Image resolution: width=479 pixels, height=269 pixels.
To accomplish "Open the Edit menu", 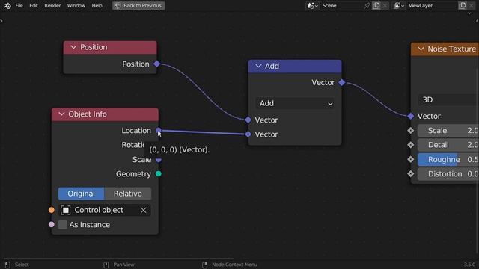I will pos(34,6).
